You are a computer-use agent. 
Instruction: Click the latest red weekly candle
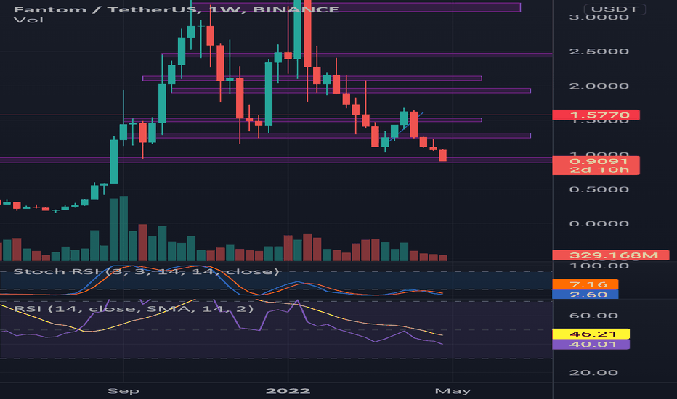(442, 155)
